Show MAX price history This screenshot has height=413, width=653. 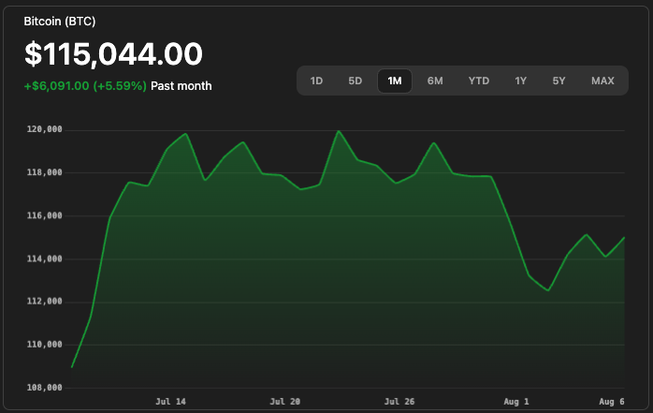coord(602,81)
